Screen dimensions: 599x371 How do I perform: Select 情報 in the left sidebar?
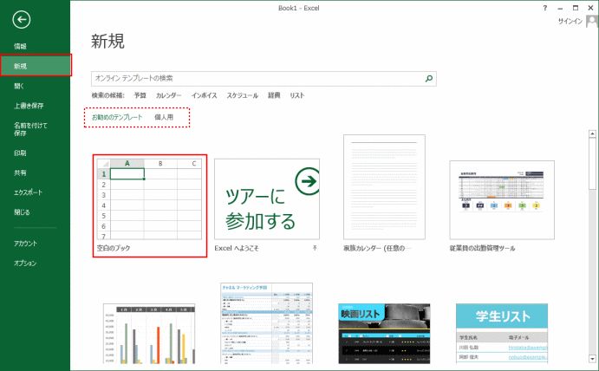20,46
